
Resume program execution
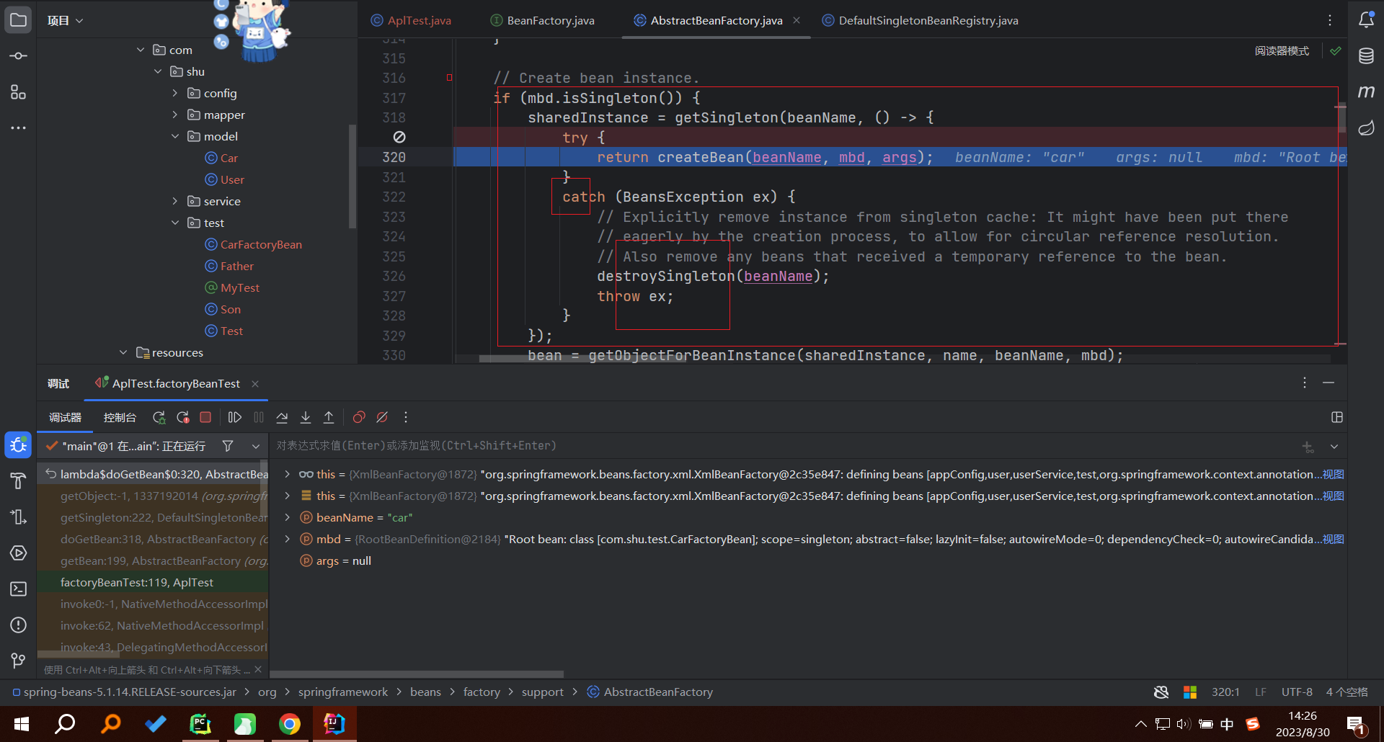tap(234, 417)
